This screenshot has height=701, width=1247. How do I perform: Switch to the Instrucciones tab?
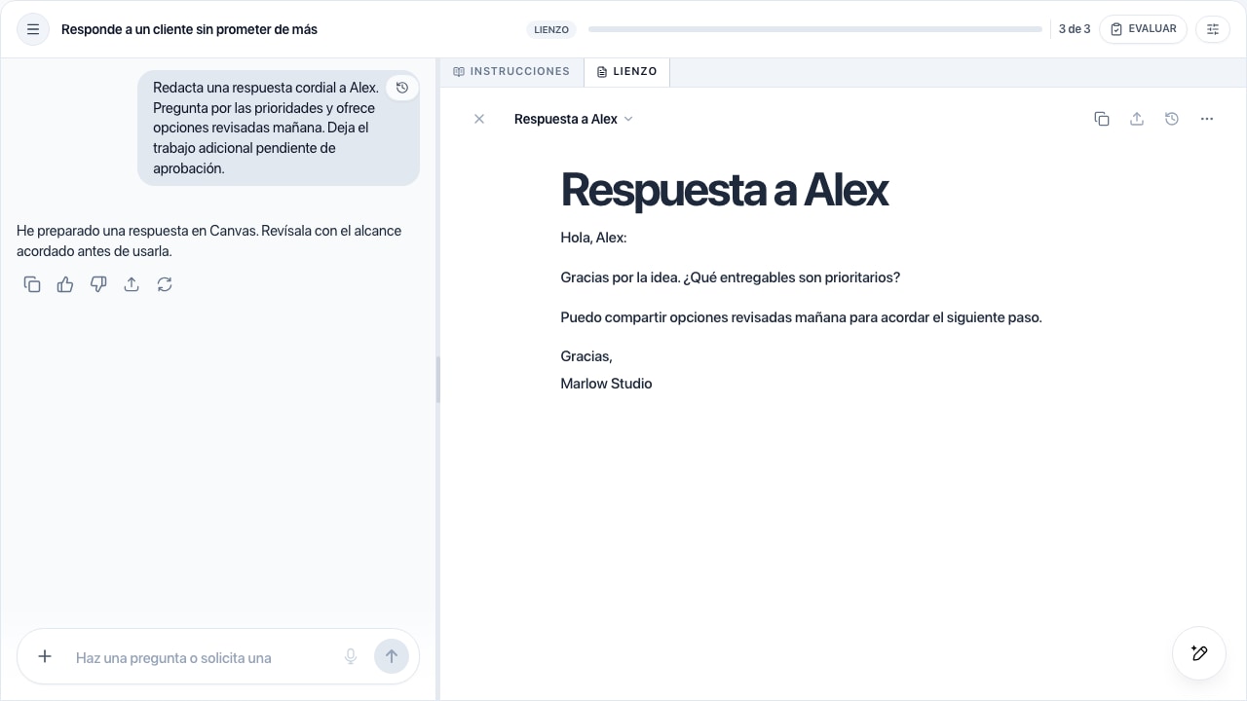coord(511,72)
